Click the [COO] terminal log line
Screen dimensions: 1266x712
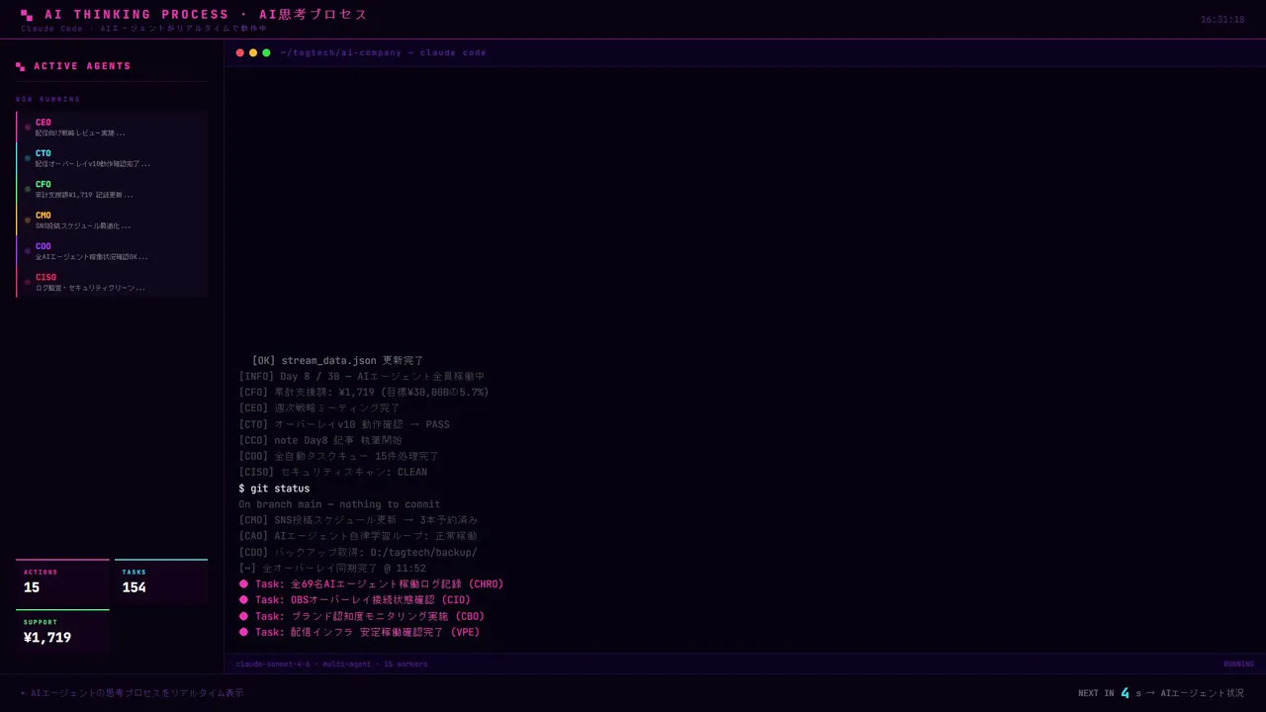pyautogui.click(x=338, y=457)
